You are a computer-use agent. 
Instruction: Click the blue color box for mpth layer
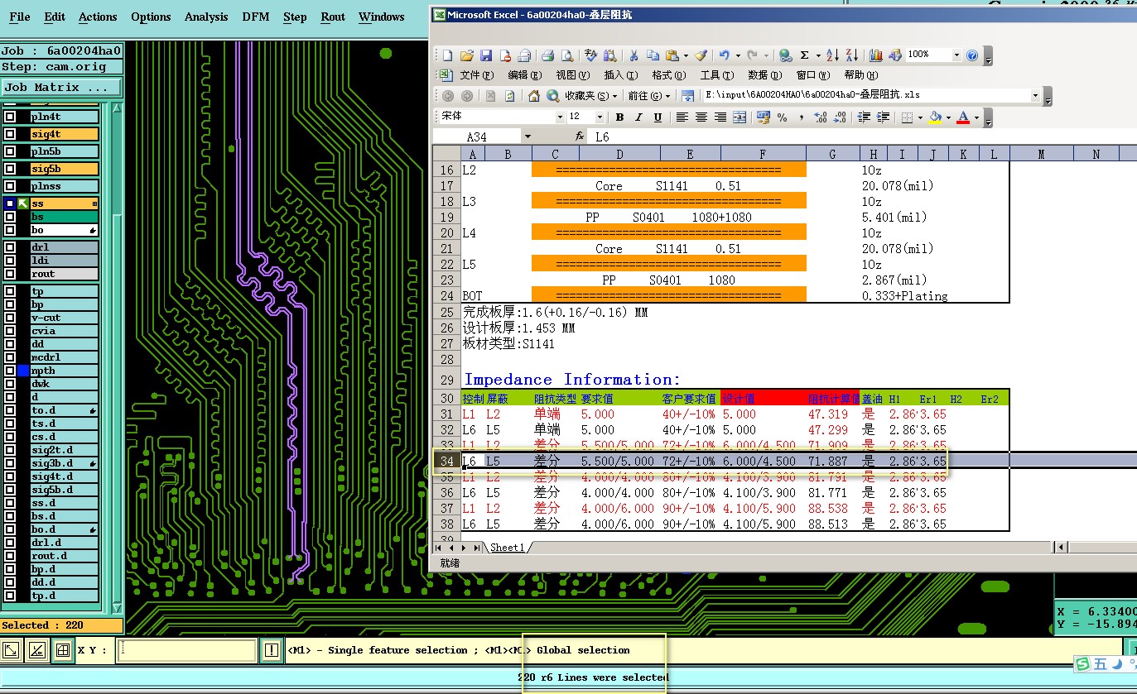(23, 371)
